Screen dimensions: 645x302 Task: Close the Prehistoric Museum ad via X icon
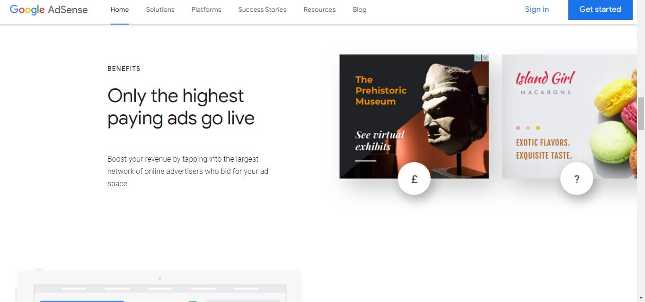[485, 58]
